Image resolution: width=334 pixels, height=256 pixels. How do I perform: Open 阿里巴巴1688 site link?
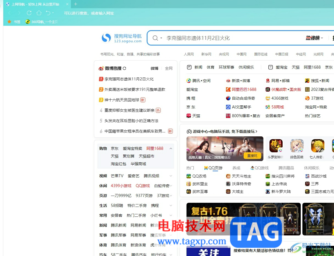coord(244,89)
